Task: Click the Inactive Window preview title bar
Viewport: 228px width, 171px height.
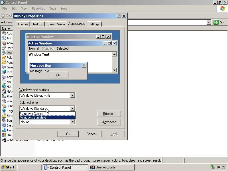Action: tap(69, 37)
